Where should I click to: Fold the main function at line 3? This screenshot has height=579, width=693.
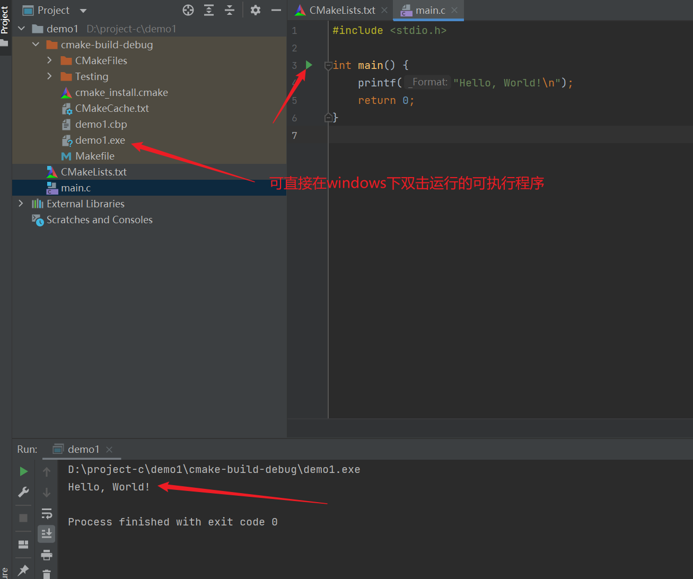[328, 66]
